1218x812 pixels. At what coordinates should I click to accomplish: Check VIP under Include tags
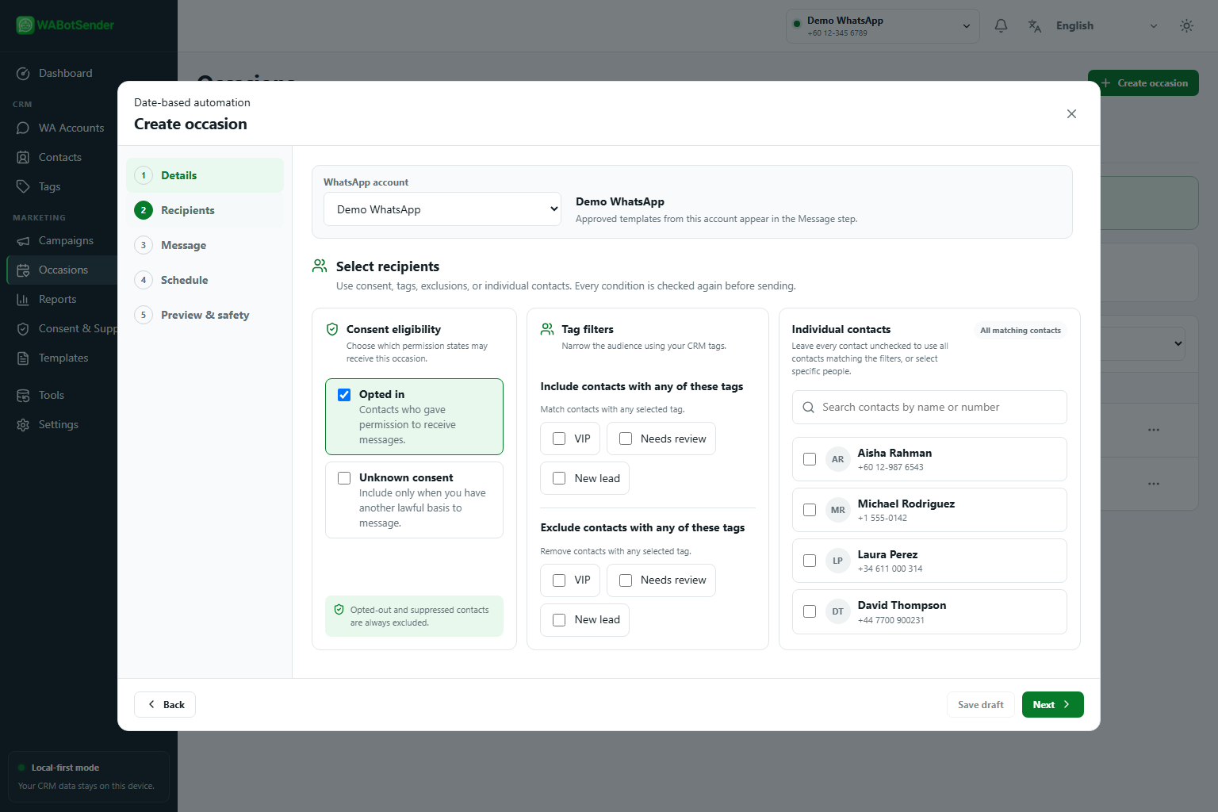click(x=559, y=439)
